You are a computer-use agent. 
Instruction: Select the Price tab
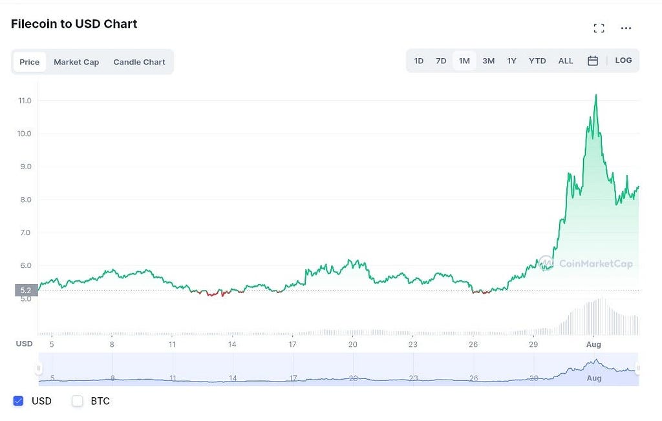point(30,62)
